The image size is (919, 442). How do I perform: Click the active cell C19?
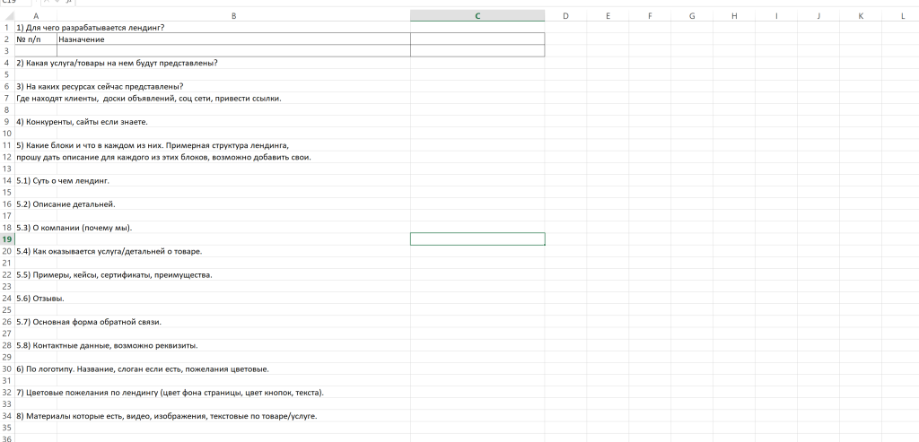tap(477, 239)
